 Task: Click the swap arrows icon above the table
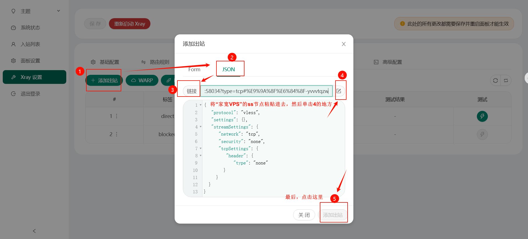506,81
